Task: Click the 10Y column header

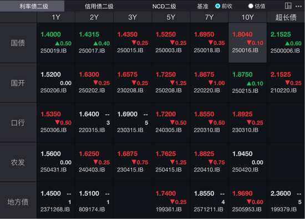Action: coord(247,17)
